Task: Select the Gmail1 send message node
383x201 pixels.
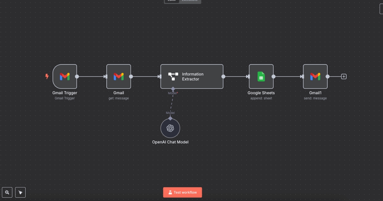Action: pyautogui.click(x=315, y=77)
